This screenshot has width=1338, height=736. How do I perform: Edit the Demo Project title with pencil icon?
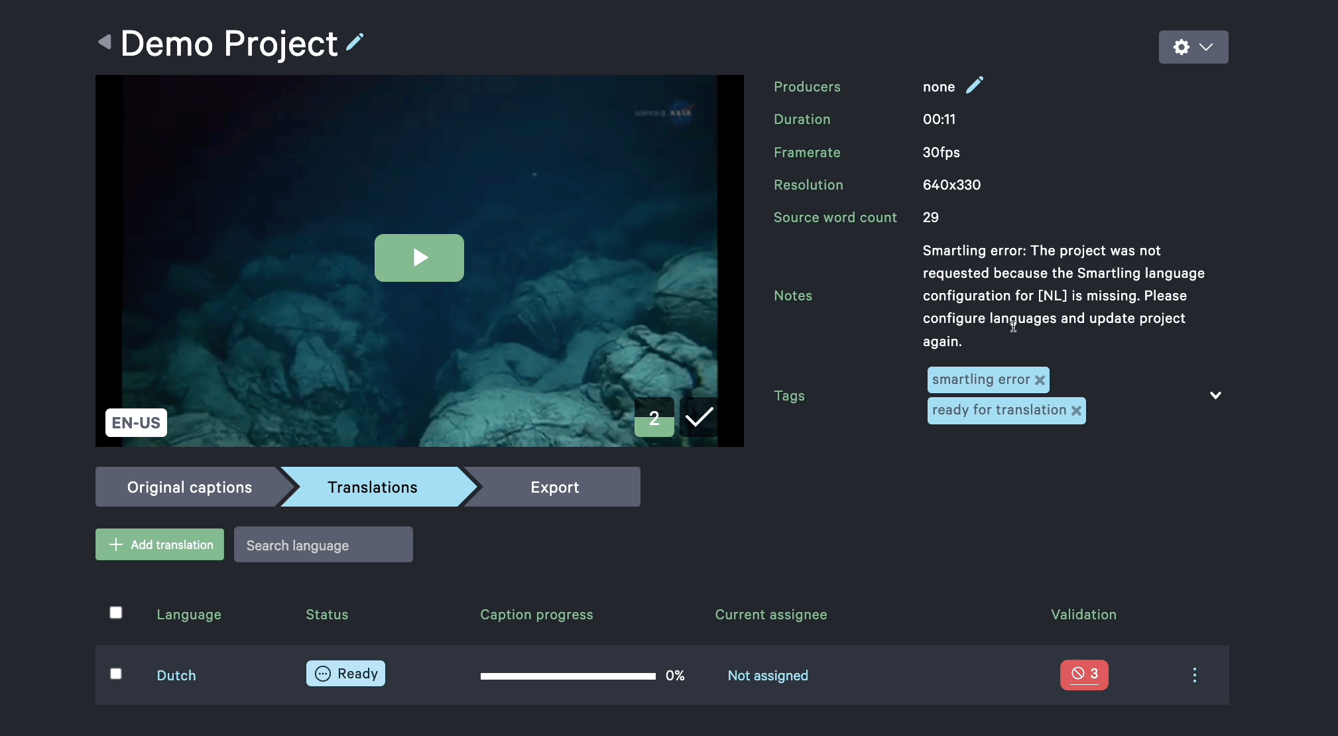coord(355,42)
